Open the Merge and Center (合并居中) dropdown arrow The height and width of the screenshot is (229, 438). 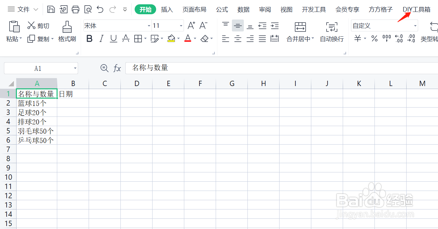click(x=313, y=39)
